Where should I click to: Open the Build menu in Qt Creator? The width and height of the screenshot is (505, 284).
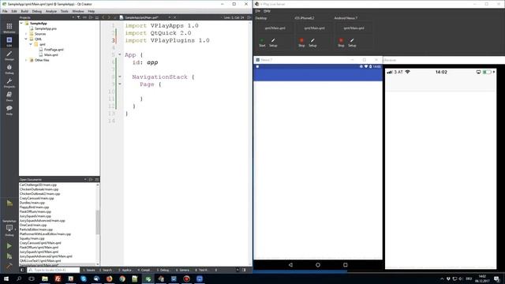[24, 11]
